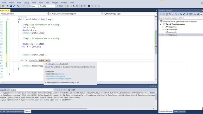Click the Save icon in toolbar
Viewport: 203px width, 114px height.
click(x=11, y=6)
